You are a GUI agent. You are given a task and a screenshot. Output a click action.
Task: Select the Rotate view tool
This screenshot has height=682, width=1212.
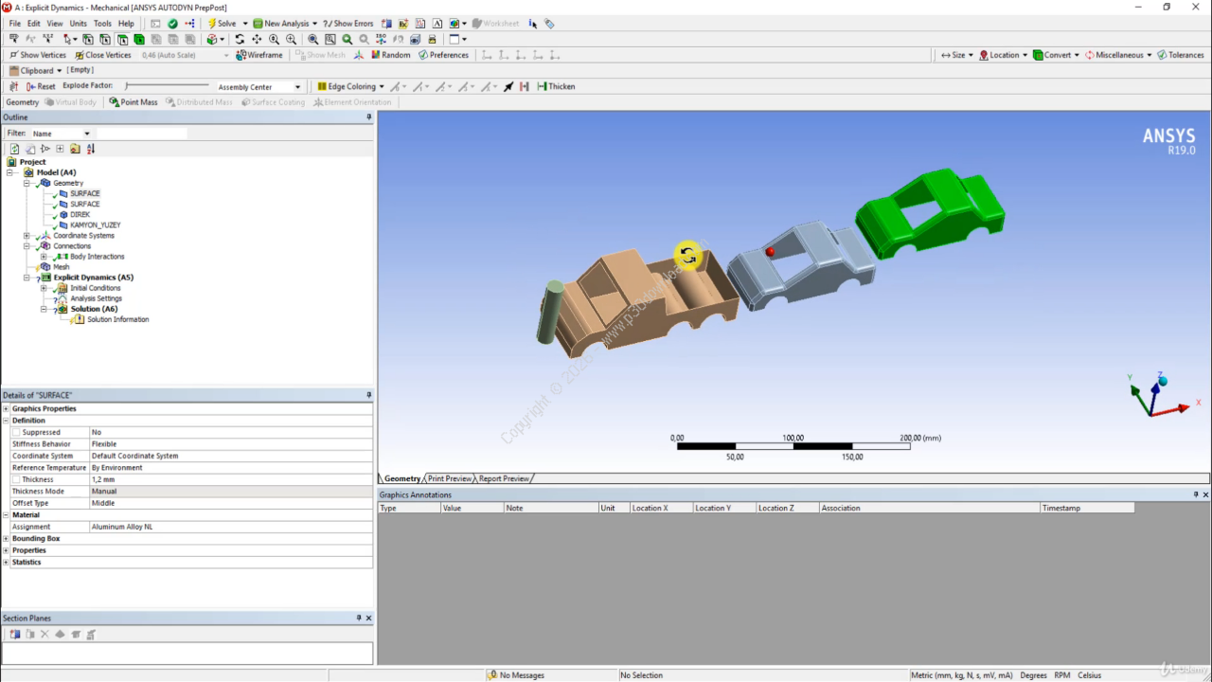point(240,40)
